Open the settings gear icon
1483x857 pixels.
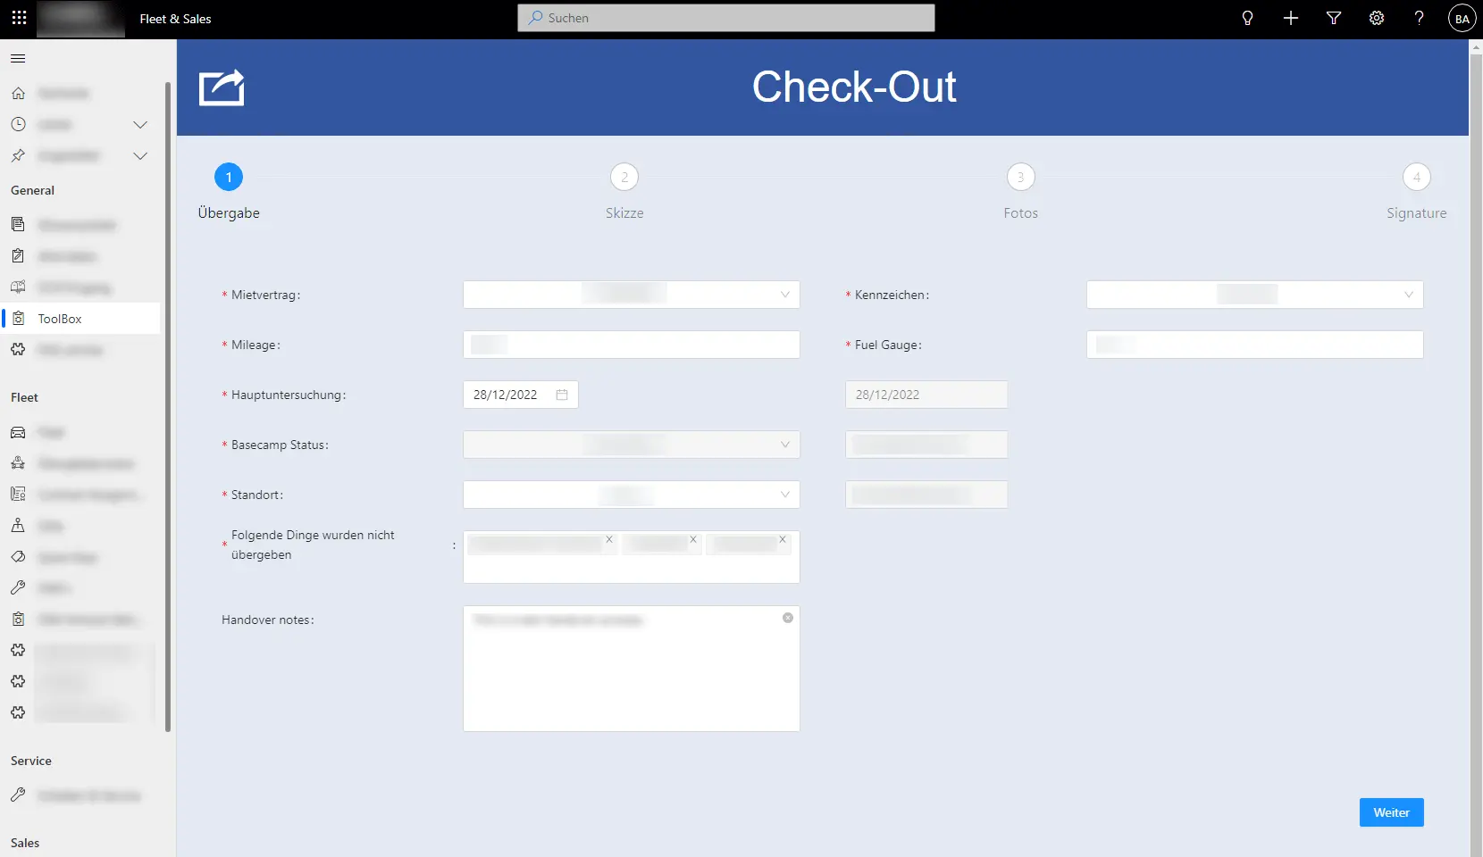tap(1376, 18)
